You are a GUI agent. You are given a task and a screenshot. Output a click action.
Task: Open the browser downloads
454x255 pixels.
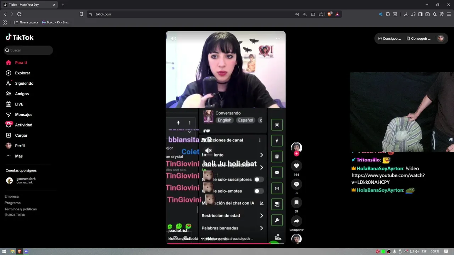[x=406, y=14]
